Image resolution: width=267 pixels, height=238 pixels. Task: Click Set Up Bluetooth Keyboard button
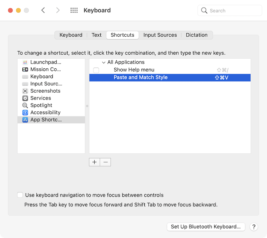click(x=205, y=227)
